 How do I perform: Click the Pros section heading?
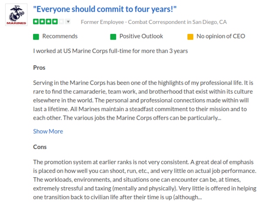click(39, 68)
